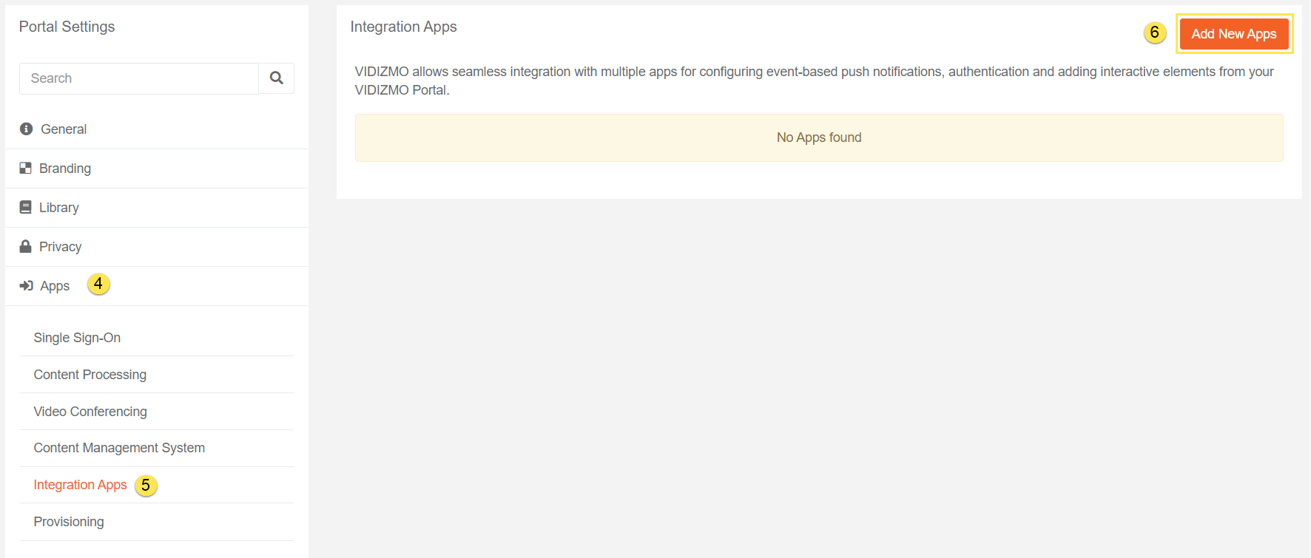
Task: Click the Library book icon
Action: (x=25, y=207)
